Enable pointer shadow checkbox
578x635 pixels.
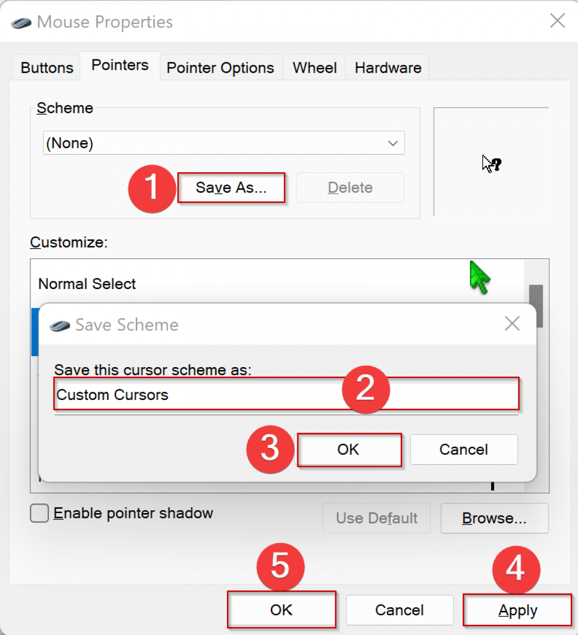[x=39, y=513]
